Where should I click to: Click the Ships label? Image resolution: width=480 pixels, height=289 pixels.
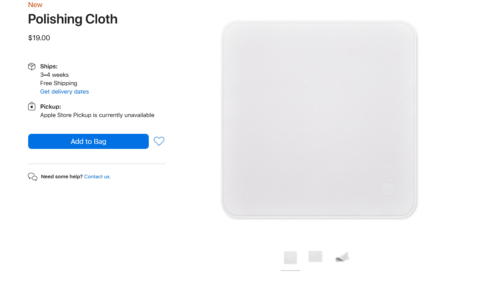(x=49, y=66)
